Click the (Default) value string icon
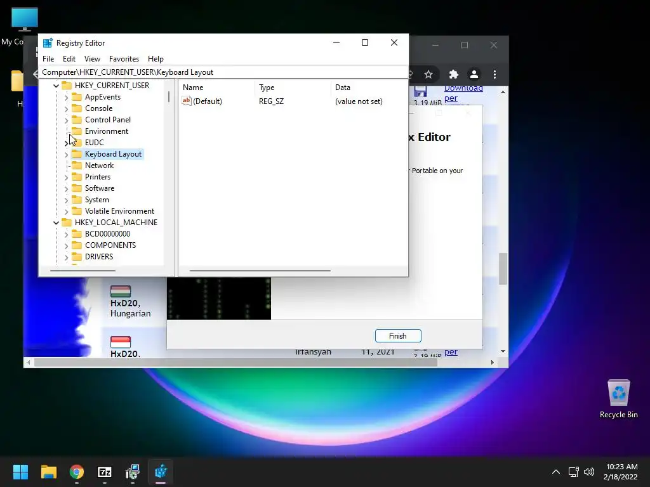This screenshot has height=487, width=650. tap(187, 101)
